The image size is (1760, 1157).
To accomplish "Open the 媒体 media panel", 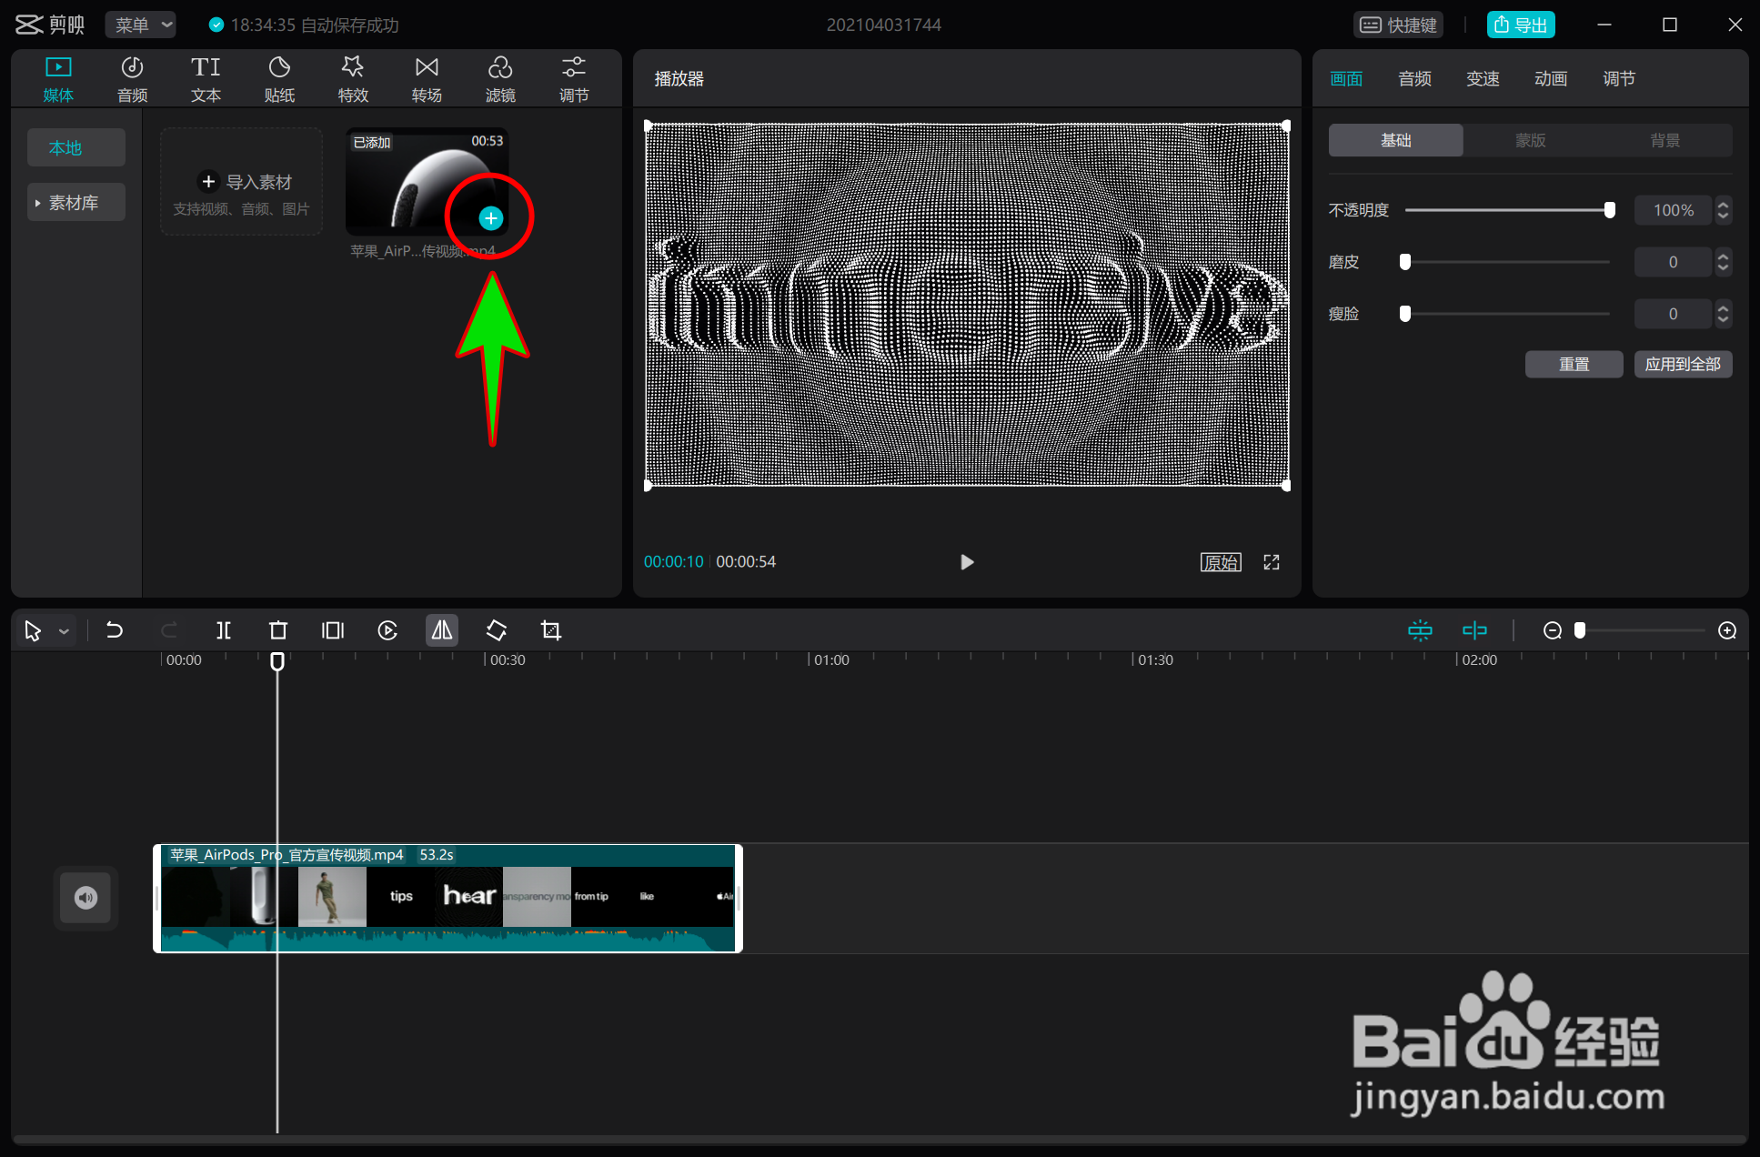I will tap(58, 79).
